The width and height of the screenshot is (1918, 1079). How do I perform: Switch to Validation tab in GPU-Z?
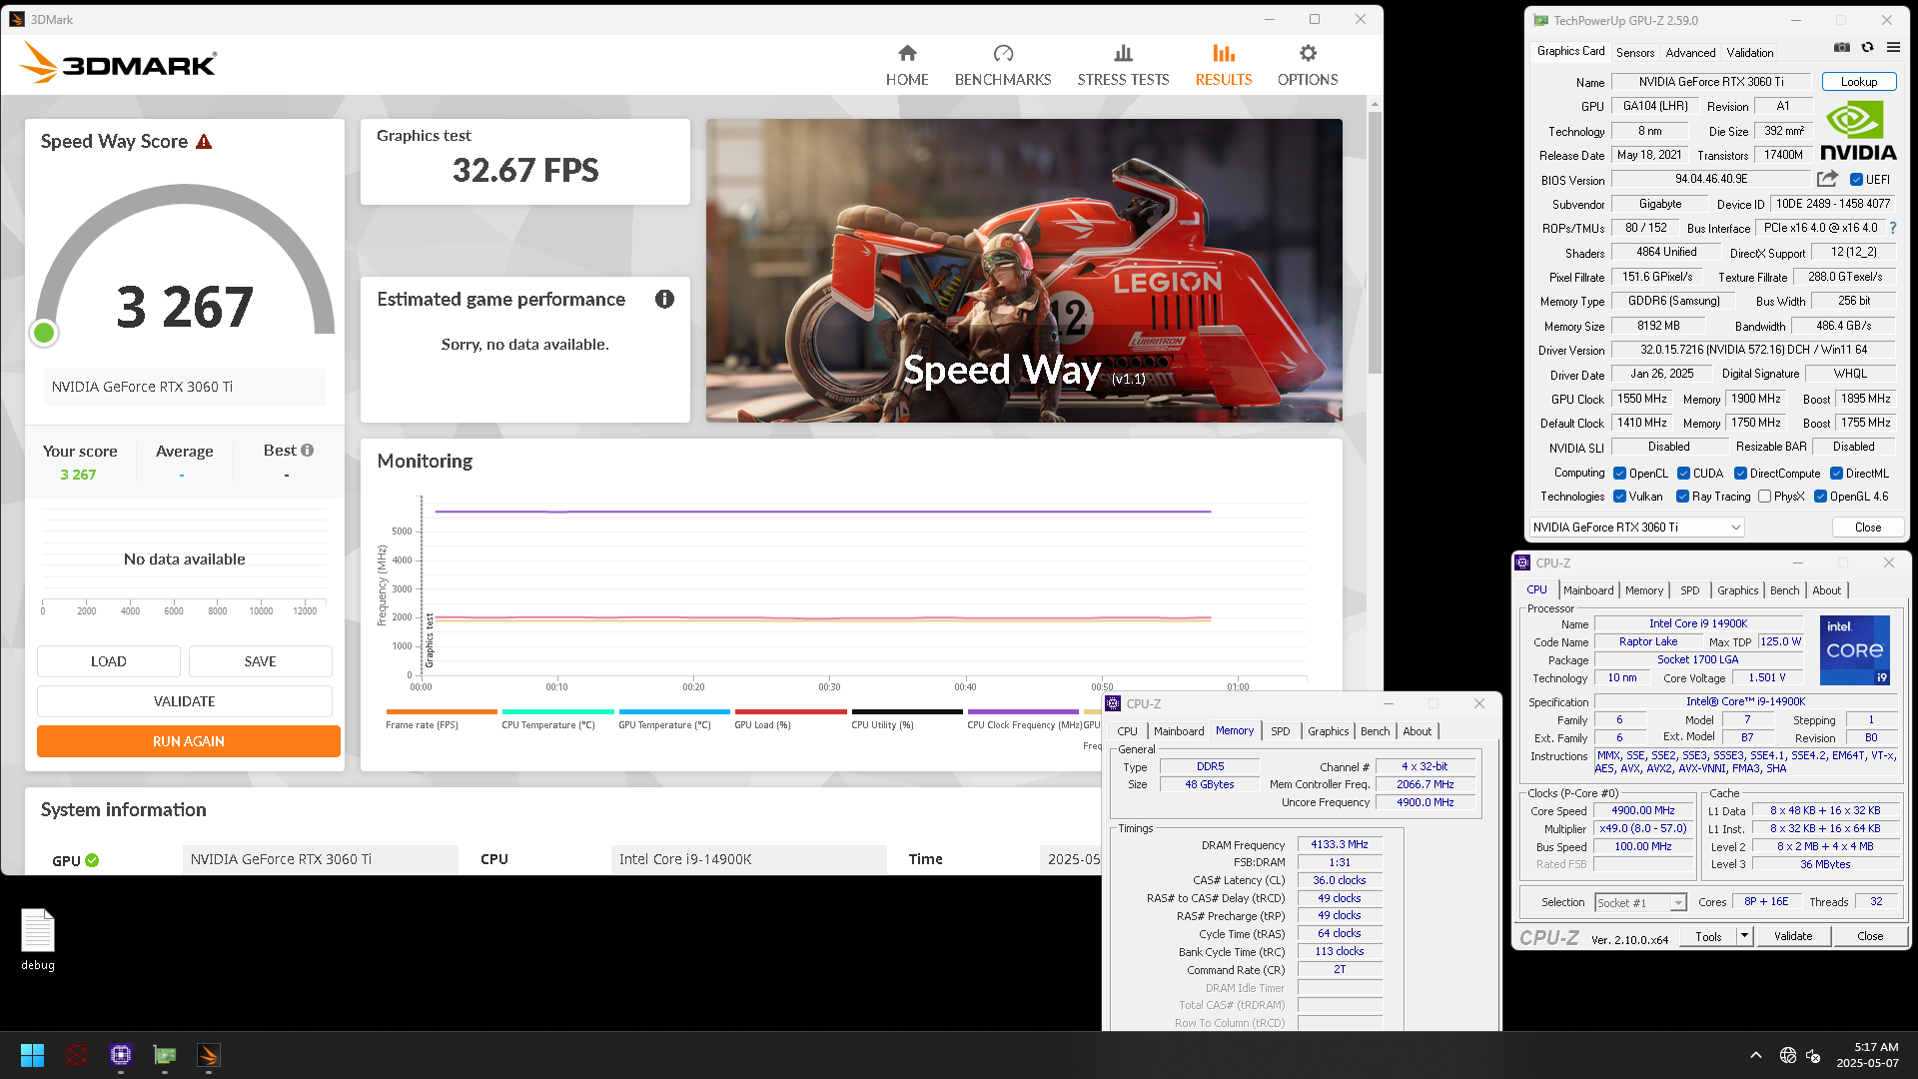1750,53
